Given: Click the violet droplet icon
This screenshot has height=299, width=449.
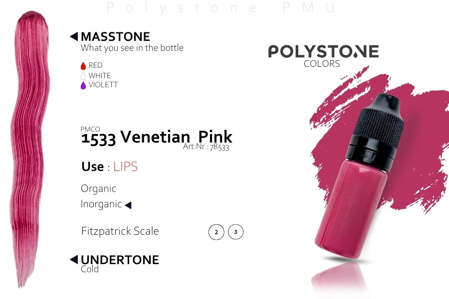Looking at the screenshot, I should (83, 85).
